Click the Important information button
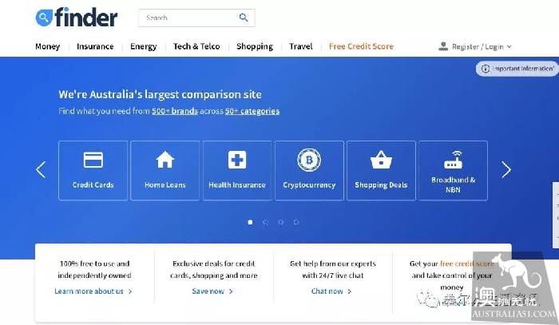The image size is (559, 325). point(517,69)
